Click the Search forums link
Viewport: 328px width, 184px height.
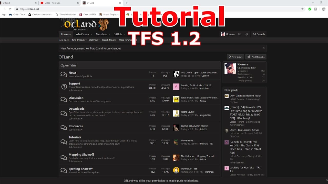point(109,40)
